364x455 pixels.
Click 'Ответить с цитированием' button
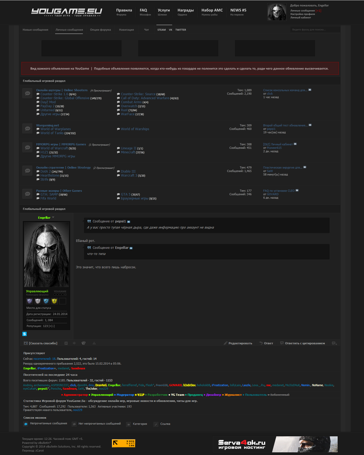[x=302, y=343]
